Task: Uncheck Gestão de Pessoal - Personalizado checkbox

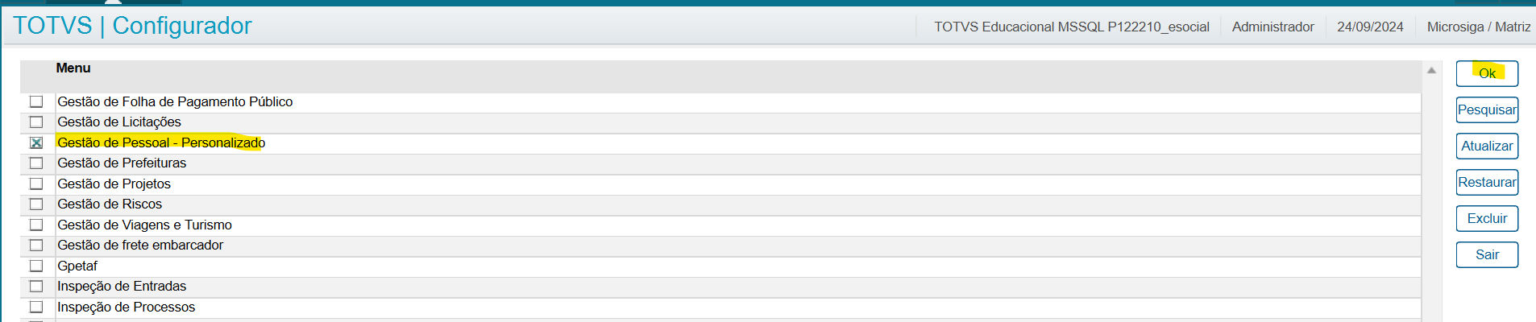Action: point(36,142)
